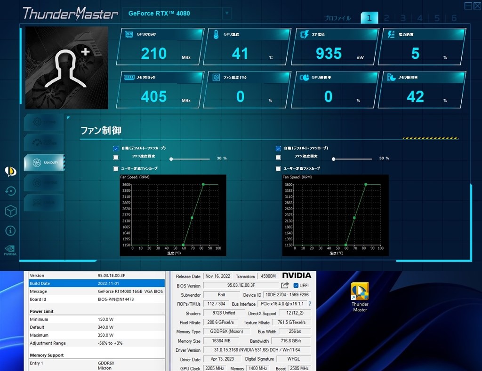Viewport: 482px width, 371px height.
Task: Select the Power Limit Default 340.0 W row
Action: [97, 327]
